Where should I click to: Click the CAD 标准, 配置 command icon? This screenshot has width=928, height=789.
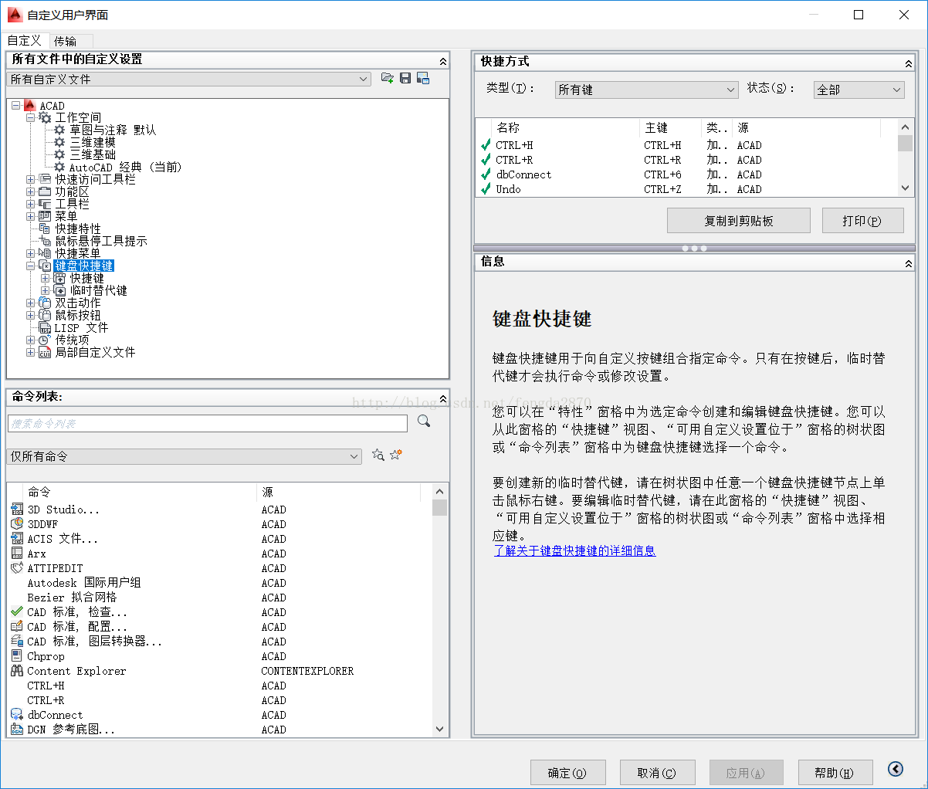17,627
